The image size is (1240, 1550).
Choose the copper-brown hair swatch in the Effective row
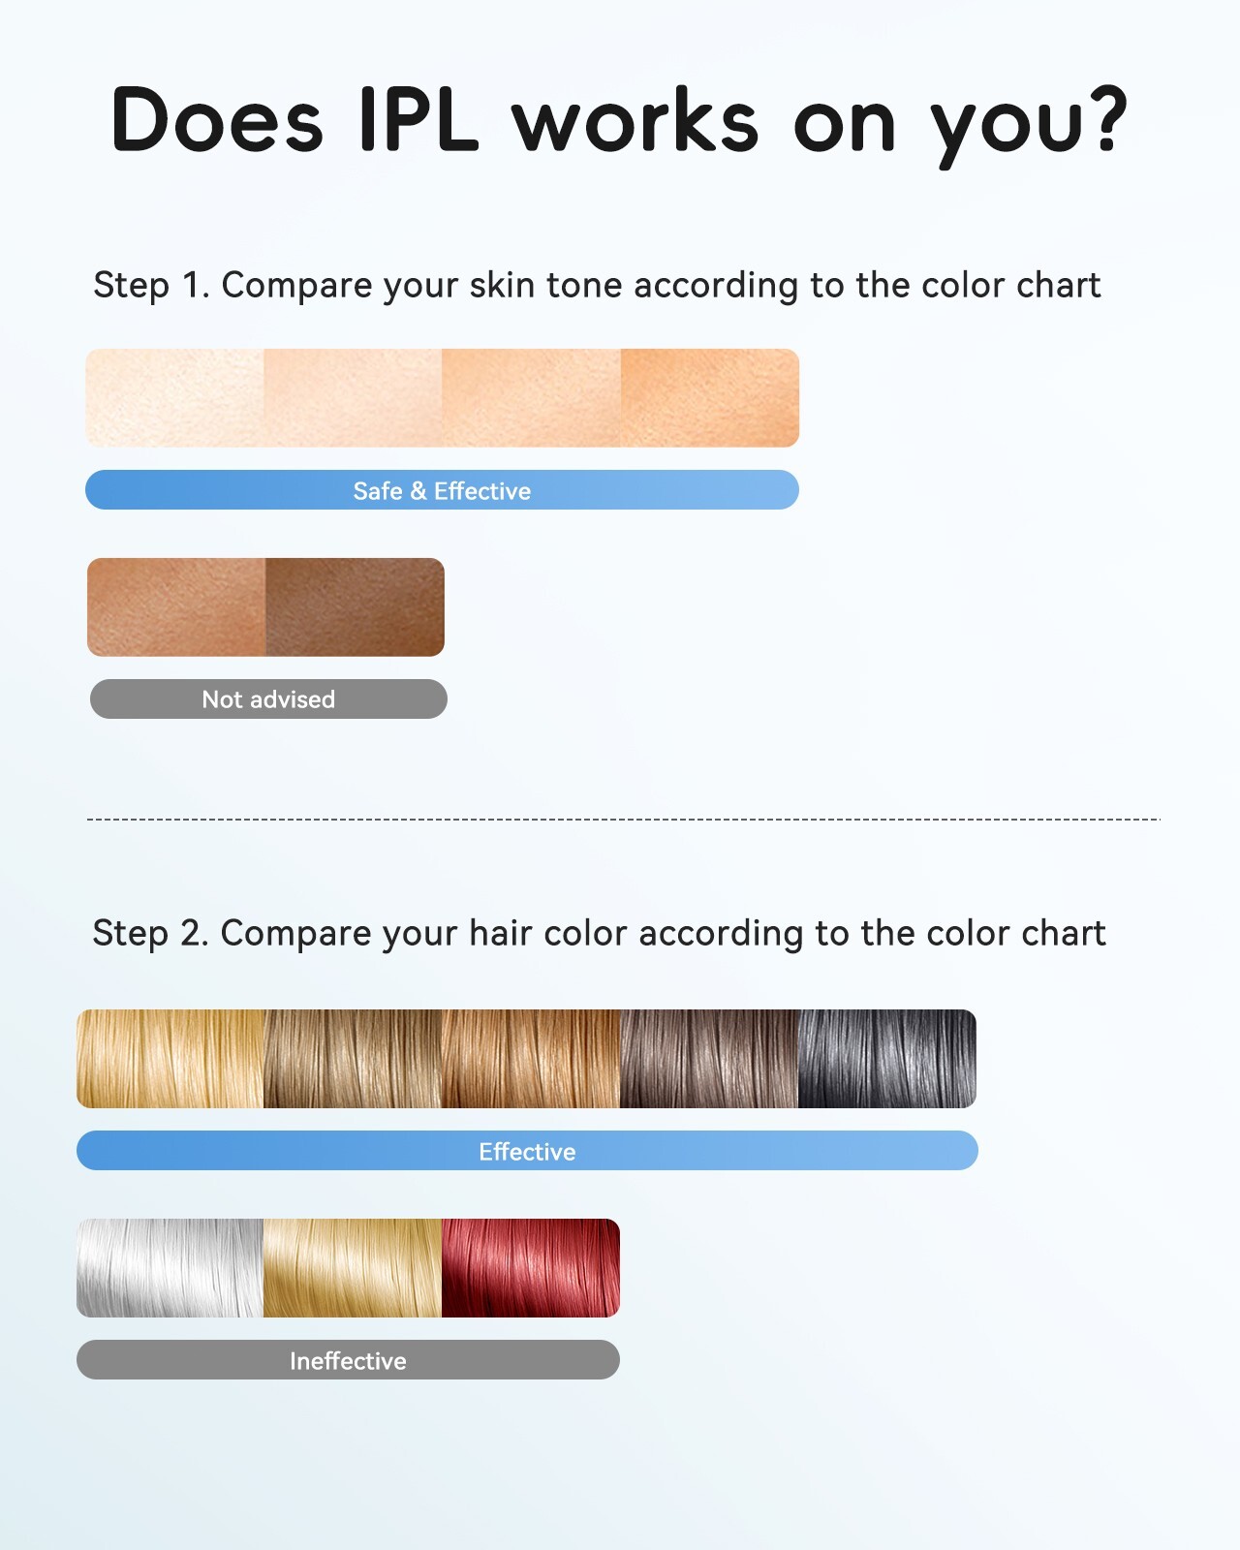[x=531, y=1059]
